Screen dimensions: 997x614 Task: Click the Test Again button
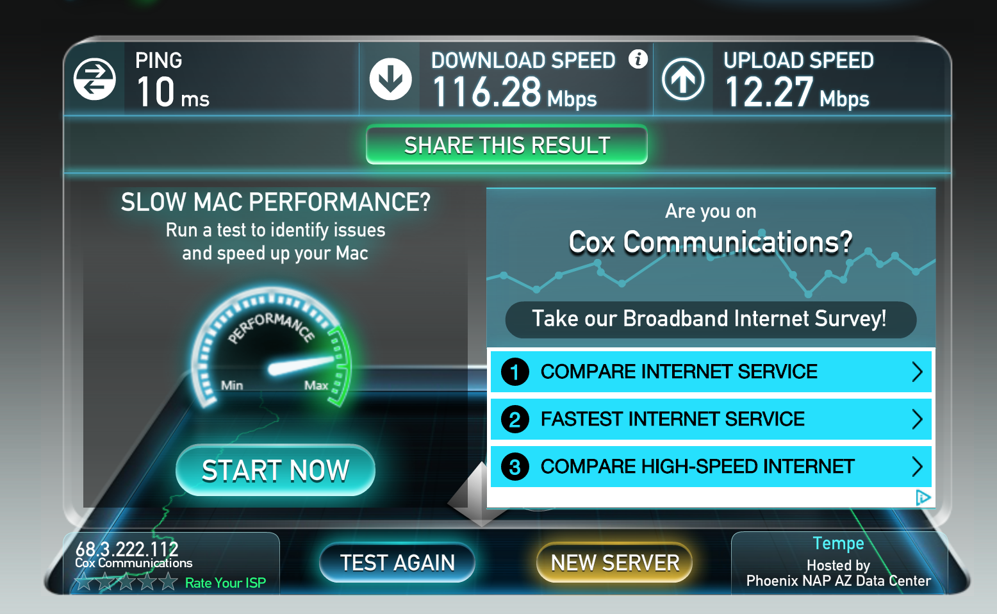pyautogui.click(x=397, y=563)
